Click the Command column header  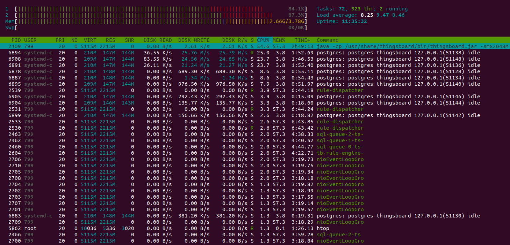point(328,40)
